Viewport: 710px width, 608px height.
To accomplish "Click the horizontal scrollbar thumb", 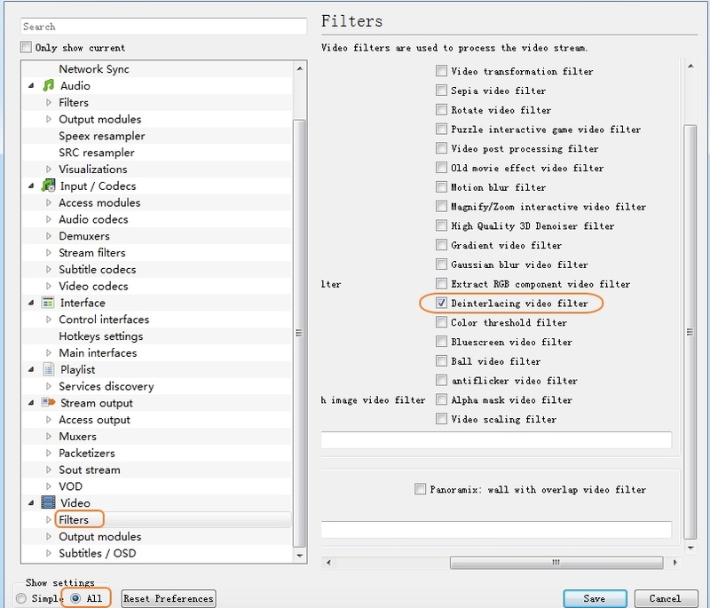I will [556, 563].
